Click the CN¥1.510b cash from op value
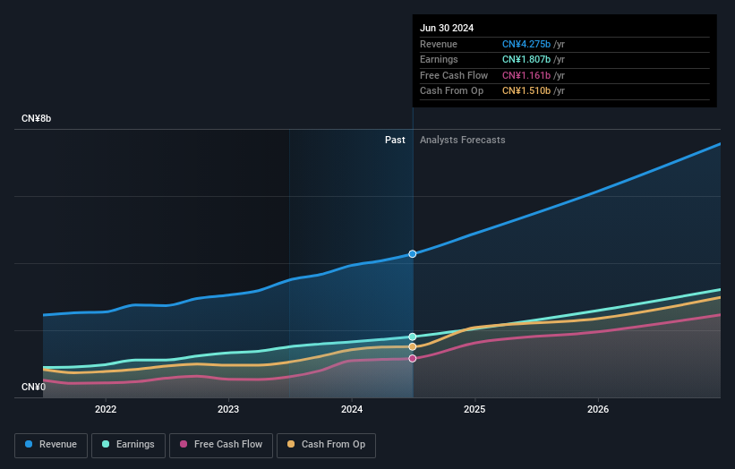This screenshot has height=469, width=735. 526,91
